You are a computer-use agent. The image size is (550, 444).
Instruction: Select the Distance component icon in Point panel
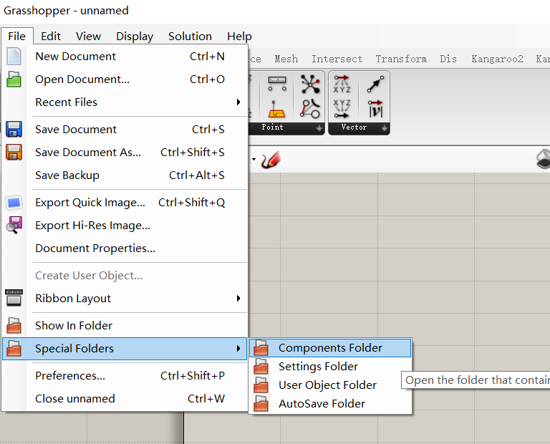276,84
